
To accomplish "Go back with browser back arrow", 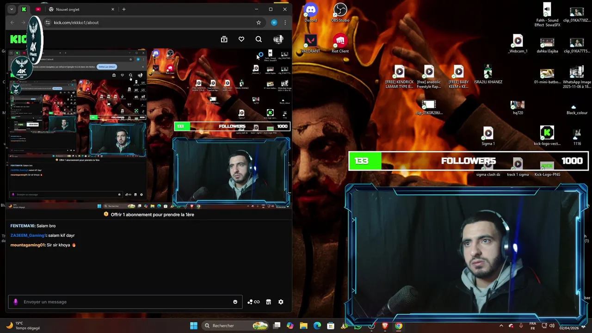I will click(12, 22).
